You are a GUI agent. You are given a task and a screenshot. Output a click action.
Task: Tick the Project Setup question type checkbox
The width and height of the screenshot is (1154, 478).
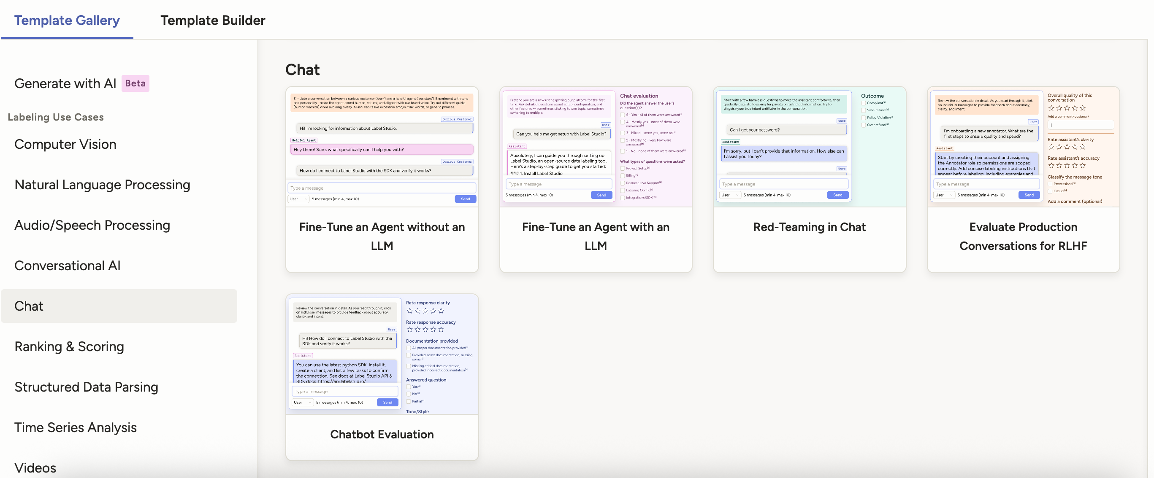click(x=622, y=169)
